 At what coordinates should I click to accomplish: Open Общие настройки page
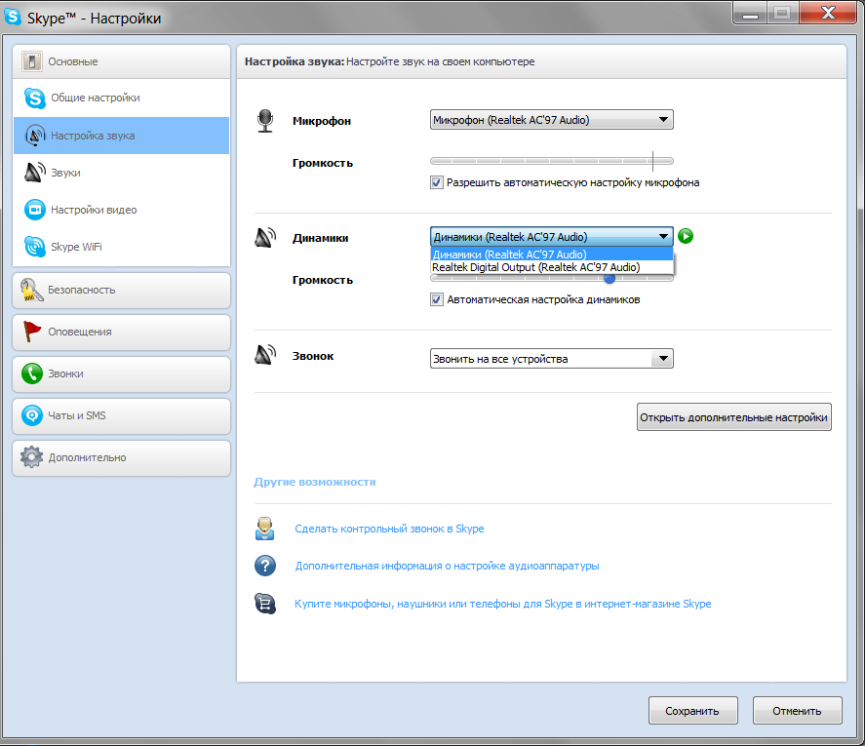click(x=121, y=98)
